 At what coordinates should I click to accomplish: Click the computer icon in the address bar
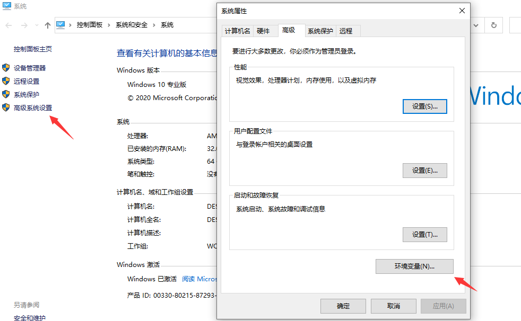[60, 25]
